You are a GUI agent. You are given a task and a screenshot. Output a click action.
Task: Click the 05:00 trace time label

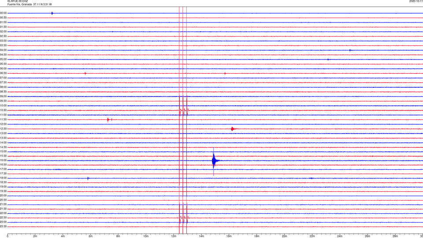coord(4,59)
